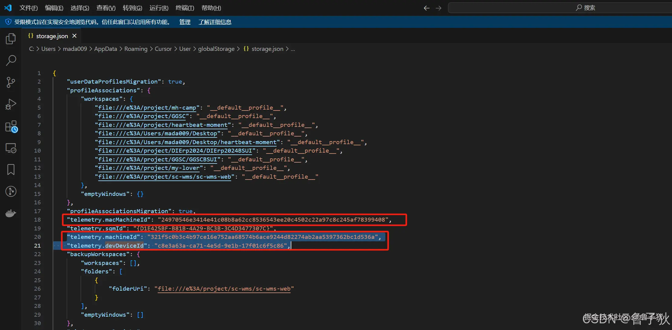Open the Extensions view icon

(x=11, y=126)
